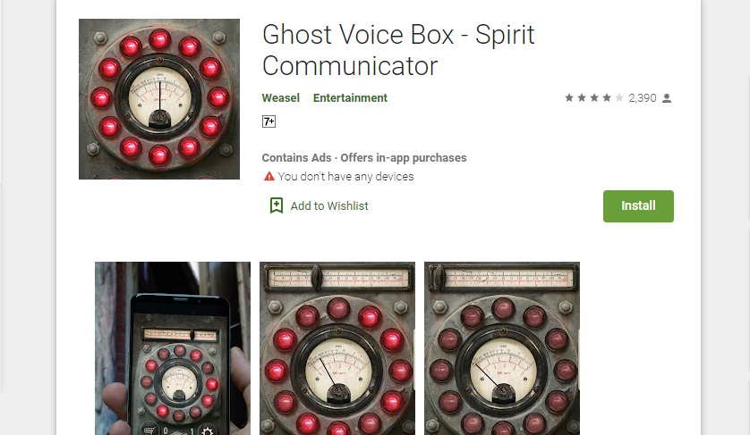
Task: Click 'You don't have any devices' message
Action: pyautogui.click(x=345, y=177)
